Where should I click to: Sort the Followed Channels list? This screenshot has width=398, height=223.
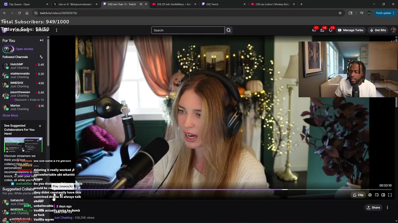tap(41, 57)
